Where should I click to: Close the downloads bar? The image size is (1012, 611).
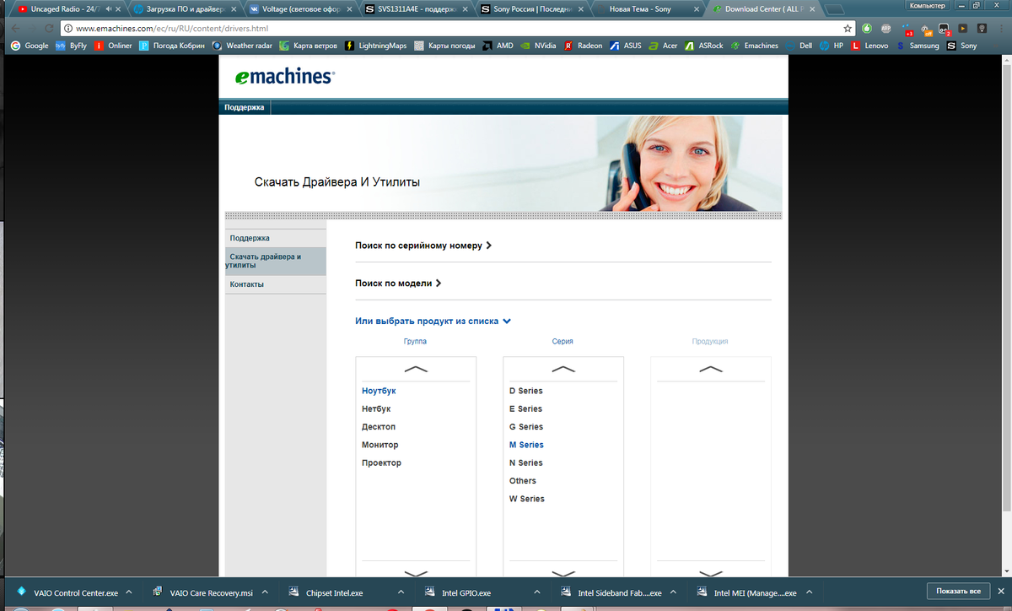[x=1000, y=592]
